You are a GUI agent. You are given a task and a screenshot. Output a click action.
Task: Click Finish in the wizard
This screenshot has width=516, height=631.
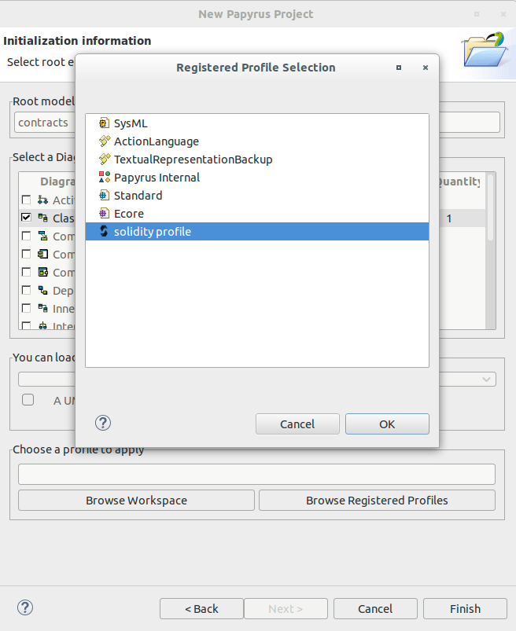pyautogui.click(x=465, y=608)
